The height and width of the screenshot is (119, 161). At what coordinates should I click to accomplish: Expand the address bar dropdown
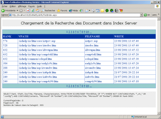click(141, 15)
